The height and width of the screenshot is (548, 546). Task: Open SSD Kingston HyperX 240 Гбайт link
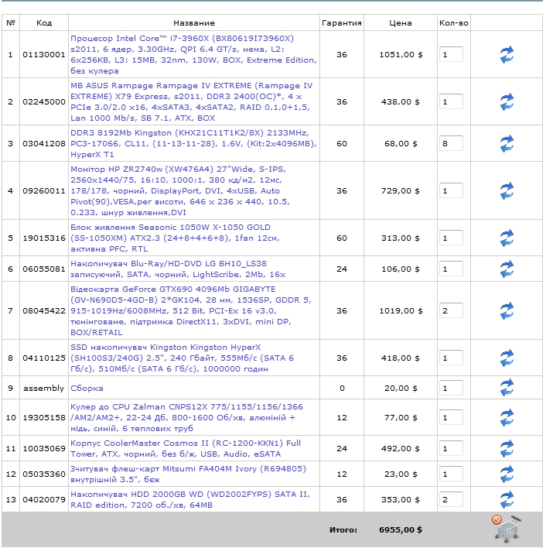(x=182, y=358)
